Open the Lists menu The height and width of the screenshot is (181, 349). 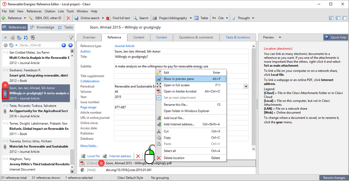[61, 11]
